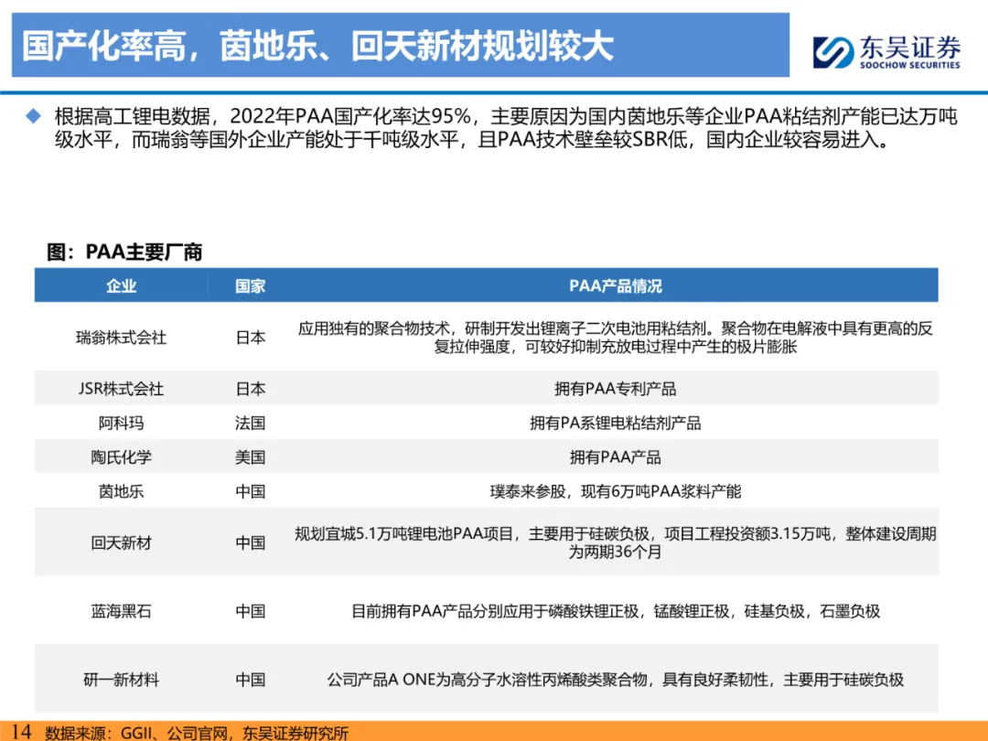Click 日本 in the JSR株式会社 row

tap(250, 389)
